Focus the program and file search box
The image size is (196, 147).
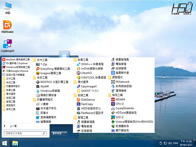click(x=25, y=133)
